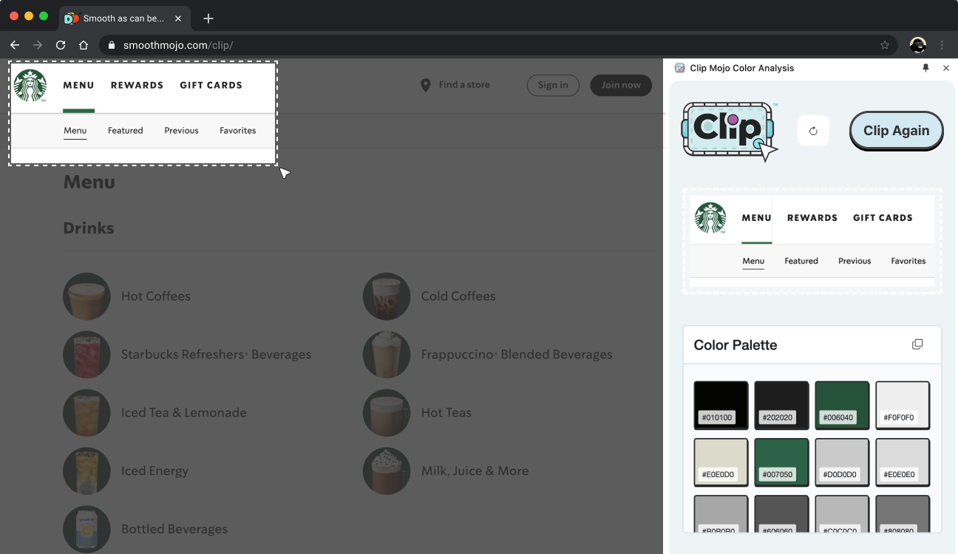Click the Sign in button
958x554 pixels.
point(553,85)
